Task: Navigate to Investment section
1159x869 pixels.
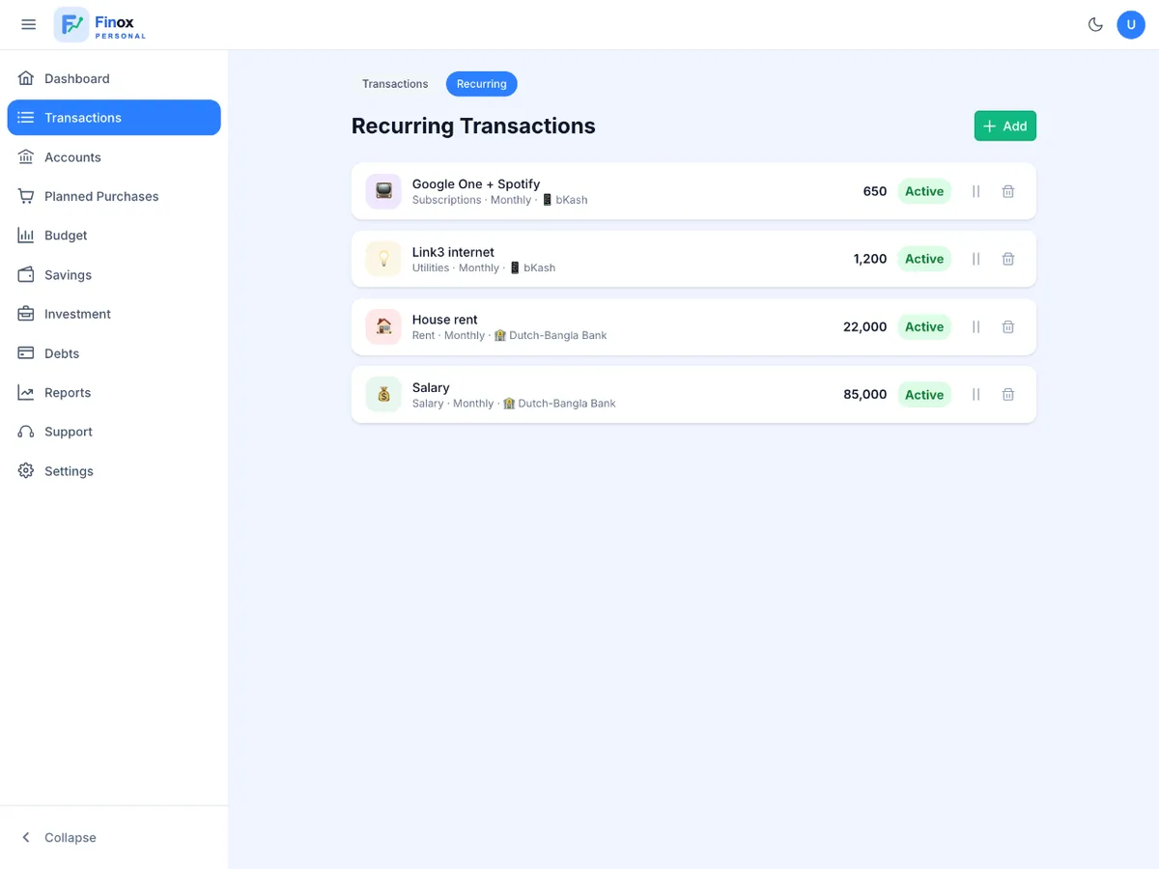Action: tap(114, 314)
